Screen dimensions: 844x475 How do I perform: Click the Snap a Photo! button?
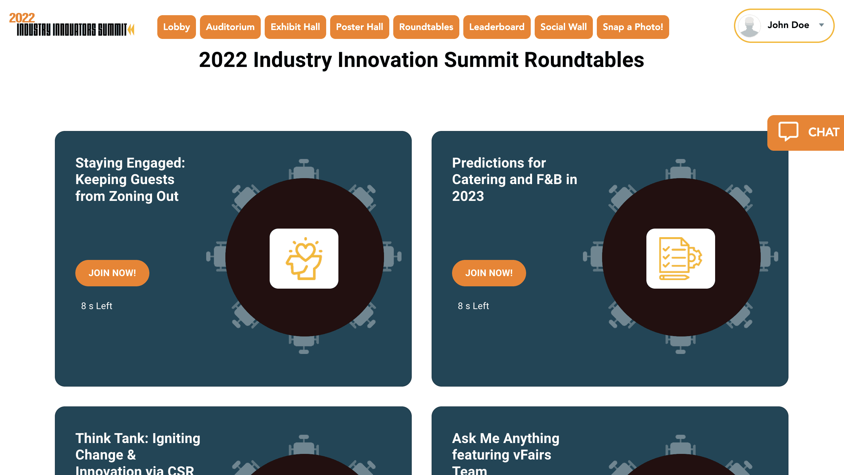click(633, 27)
